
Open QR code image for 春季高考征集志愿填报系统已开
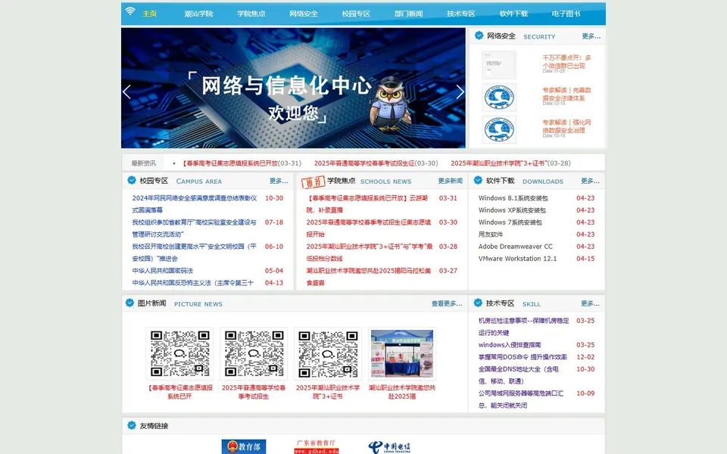(179, 353)
